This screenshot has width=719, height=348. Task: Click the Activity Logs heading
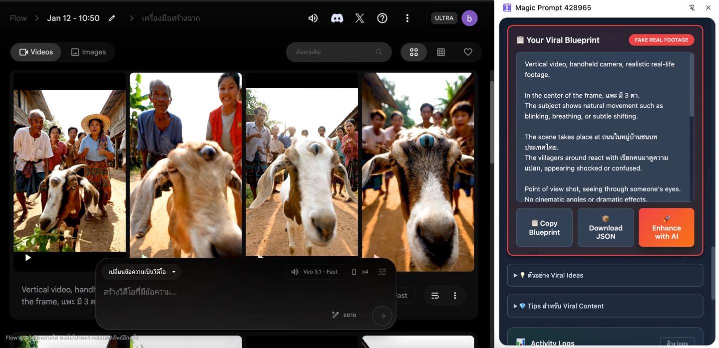pyautogui.click(x=545, y=343)
